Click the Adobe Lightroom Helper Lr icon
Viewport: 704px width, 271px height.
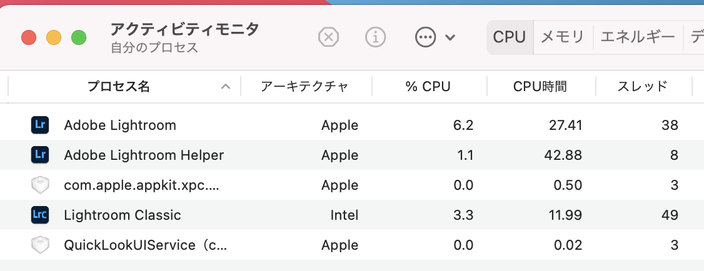coord(40,155)
